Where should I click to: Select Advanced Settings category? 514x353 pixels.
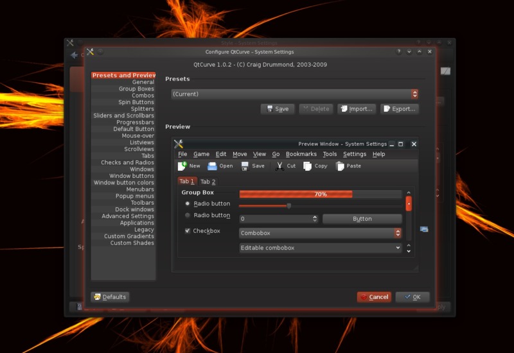[123, 216]
